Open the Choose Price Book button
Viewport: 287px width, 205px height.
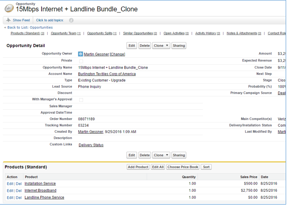[x=183, y=167]
